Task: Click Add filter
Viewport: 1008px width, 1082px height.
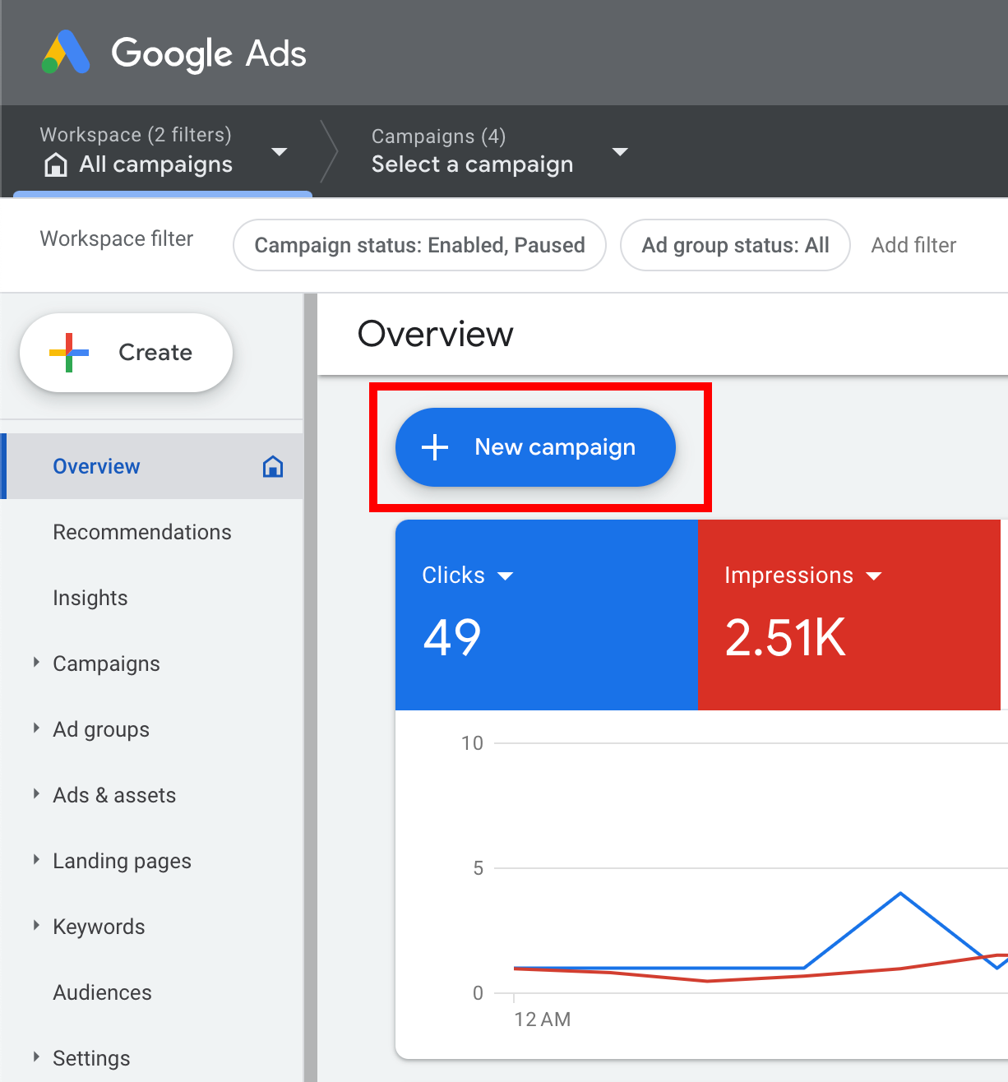Action: pos(913,245)
